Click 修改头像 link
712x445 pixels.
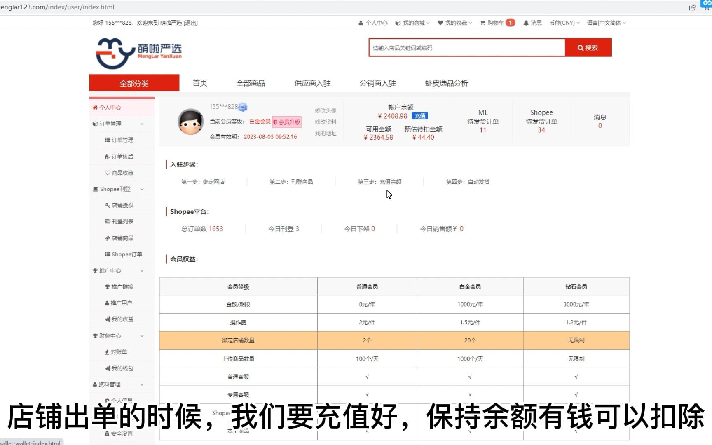point(326,110)
